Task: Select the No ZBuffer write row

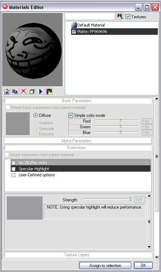Action: click(x=80, y=163)
